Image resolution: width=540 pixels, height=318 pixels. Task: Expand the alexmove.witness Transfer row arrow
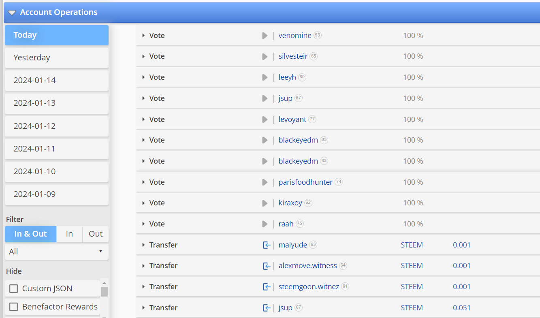pos(143,266)
